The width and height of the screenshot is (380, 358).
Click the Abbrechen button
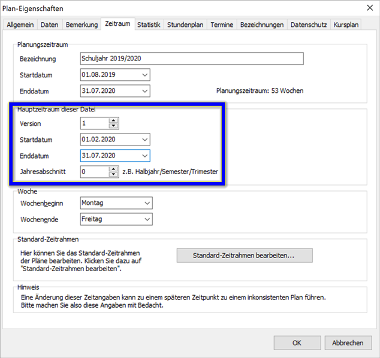point(348,343)
